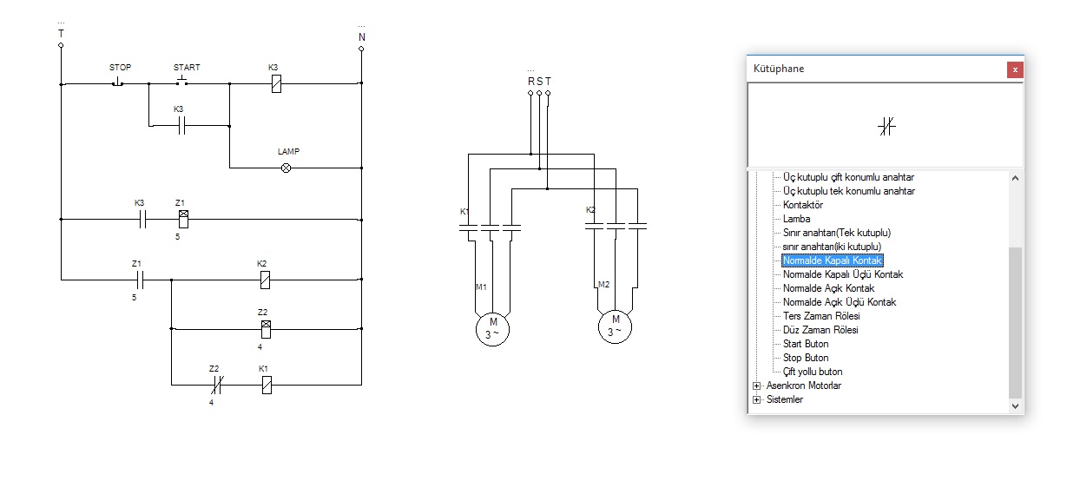Choose Normalde Açık Kontak item
Screen dimensions: 1067x501
click(828, 288)
